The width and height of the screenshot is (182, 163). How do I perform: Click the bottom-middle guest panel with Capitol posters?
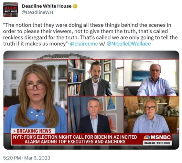click(96, 115)
